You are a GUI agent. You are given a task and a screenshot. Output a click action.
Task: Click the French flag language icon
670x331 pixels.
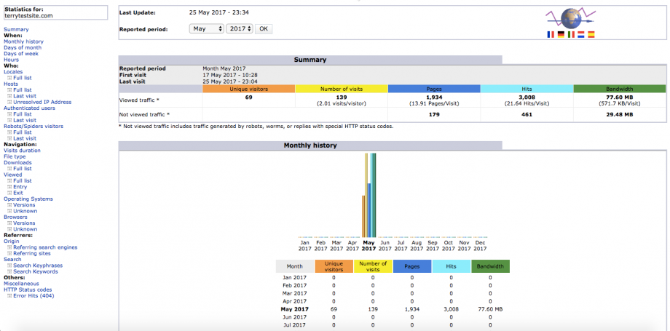551,35
